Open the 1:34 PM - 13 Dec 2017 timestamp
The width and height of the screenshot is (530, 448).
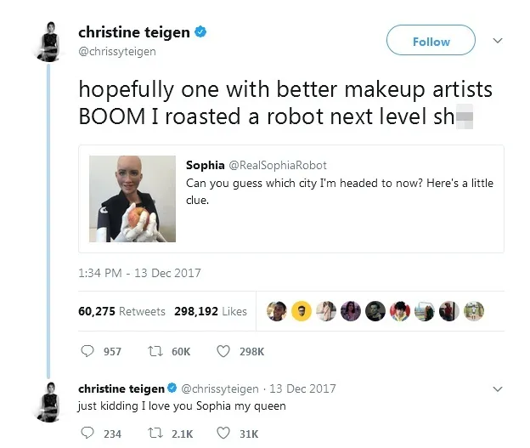pyautogui.click(x=139, y=273)
